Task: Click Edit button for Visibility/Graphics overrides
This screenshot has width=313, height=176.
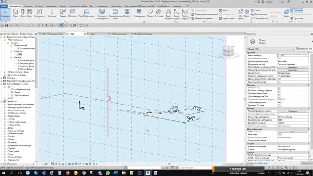Action: tap(292, 67)
